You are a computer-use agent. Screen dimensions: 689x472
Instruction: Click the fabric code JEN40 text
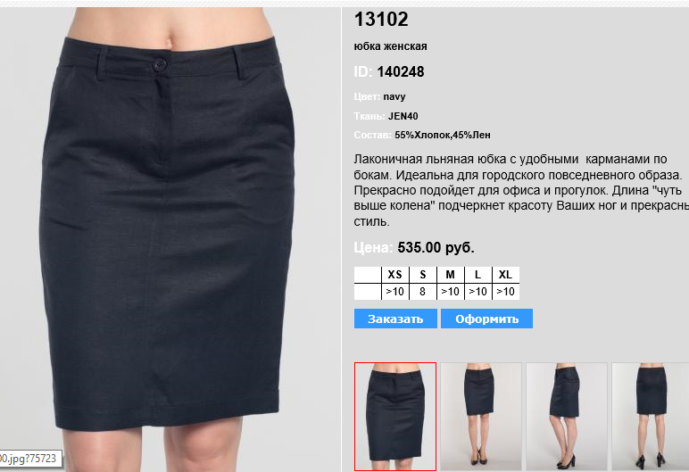[x=403, y=117]
